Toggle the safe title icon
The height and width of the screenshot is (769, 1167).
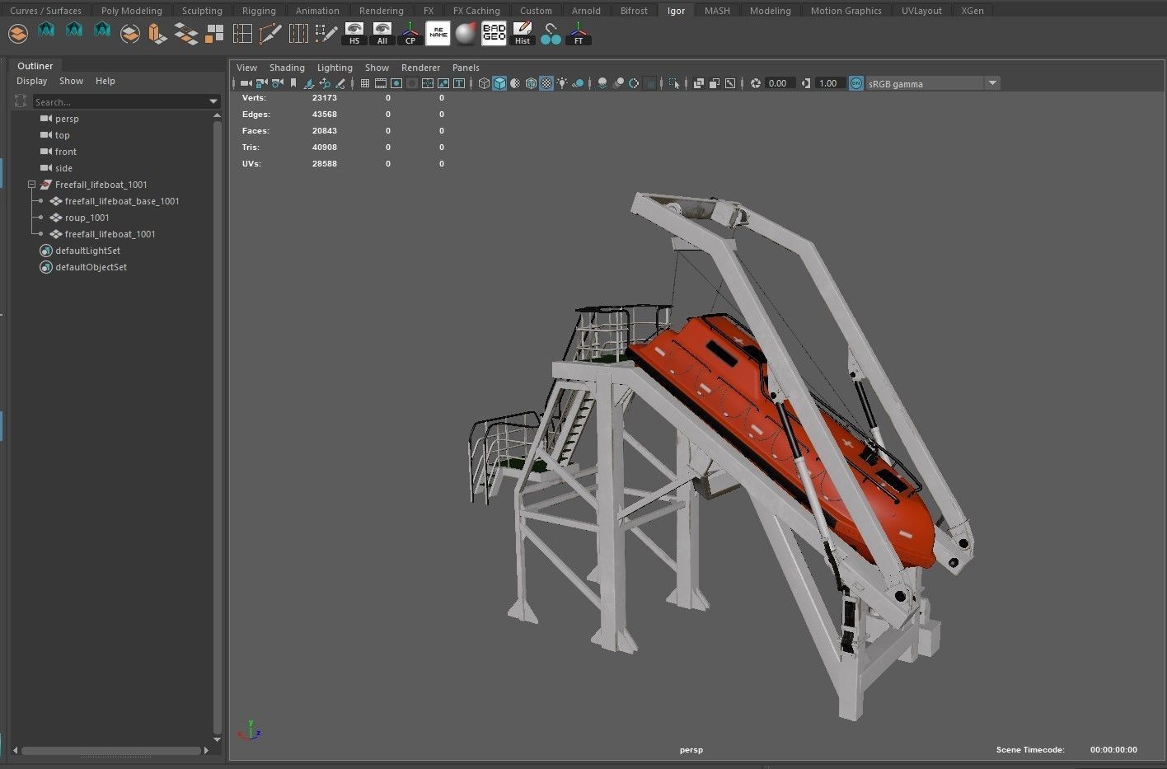459,83
